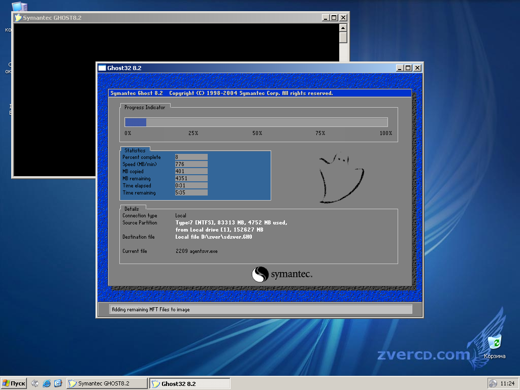Viewport: 520px width, 390px height.
Task: Click the Ghost progress indicator bar
Action: click(256, 122)
